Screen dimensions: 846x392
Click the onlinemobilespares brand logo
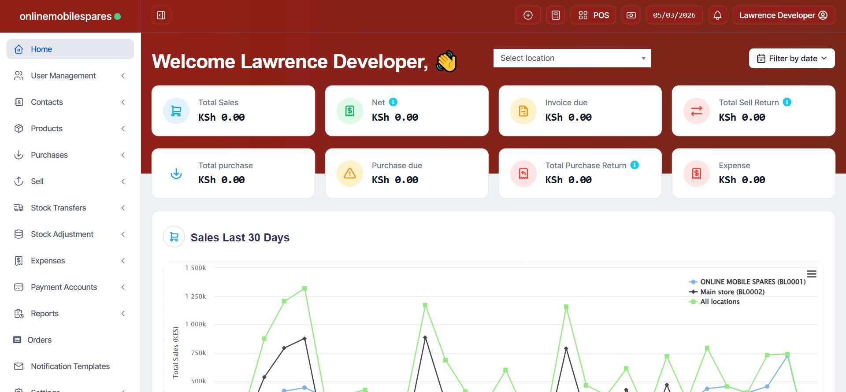[x=70, y=16]
